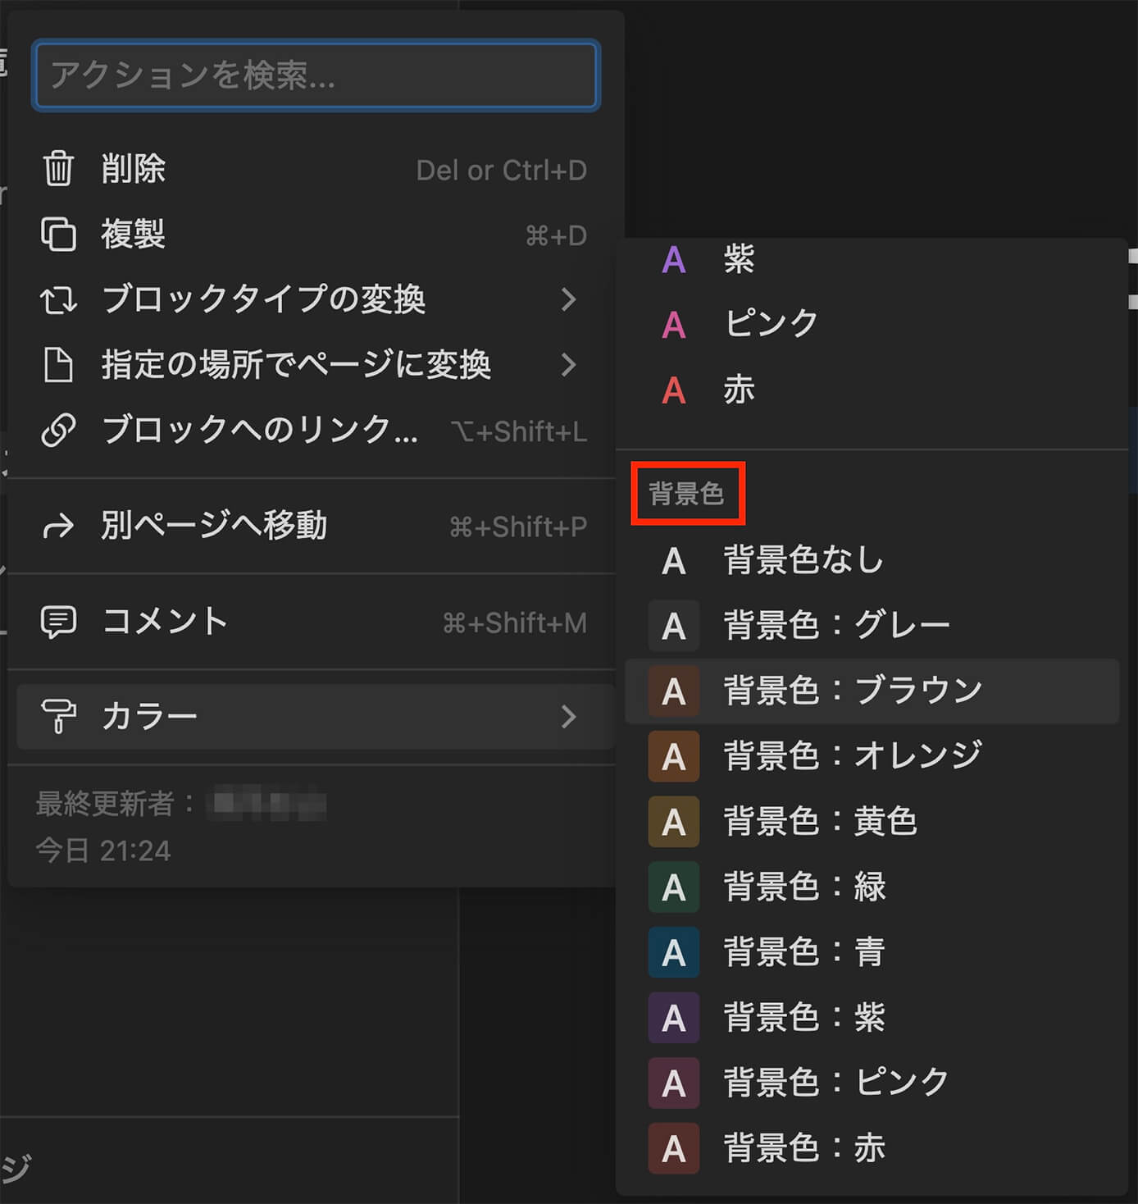Select the 紫 text color label
This screenshot has width=1138, height=1204.
click(739, 260)
